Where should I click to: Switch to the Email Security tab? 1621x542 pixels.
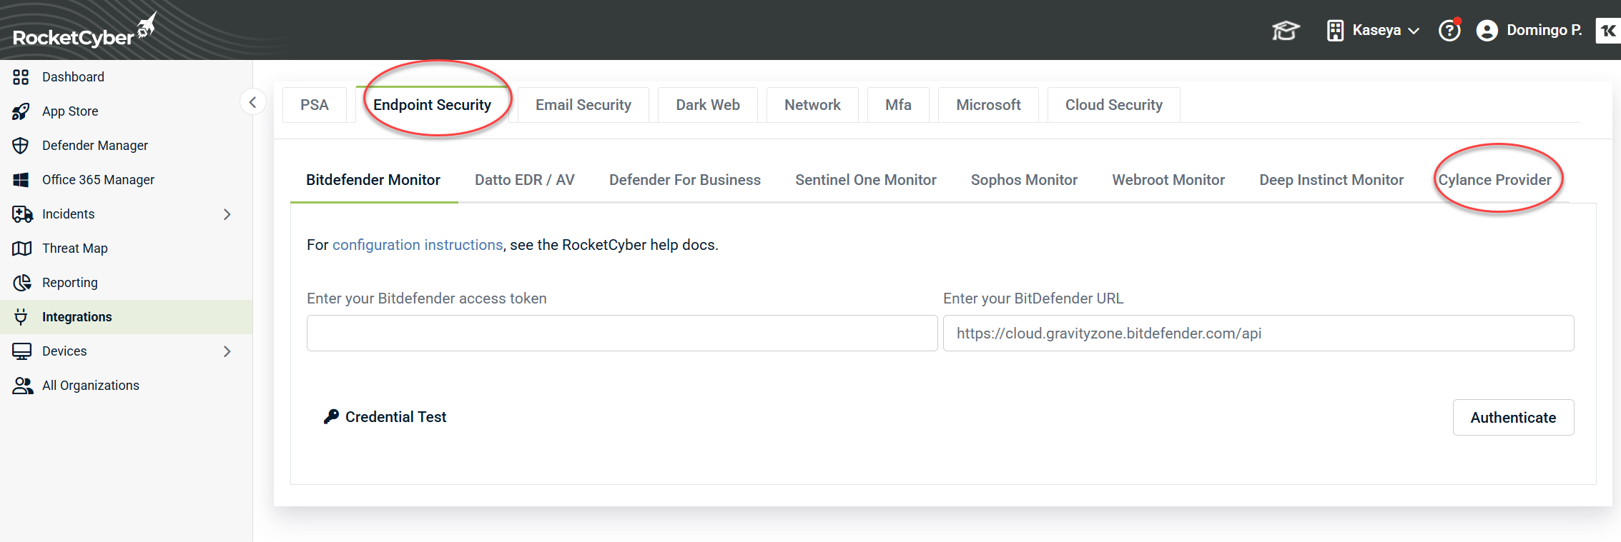[583, 105]
